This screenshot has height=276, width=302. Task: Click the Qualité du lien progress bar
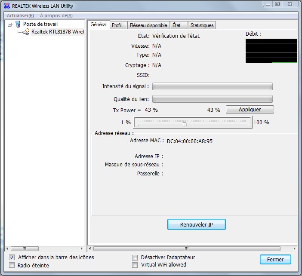tap(213, 99)
